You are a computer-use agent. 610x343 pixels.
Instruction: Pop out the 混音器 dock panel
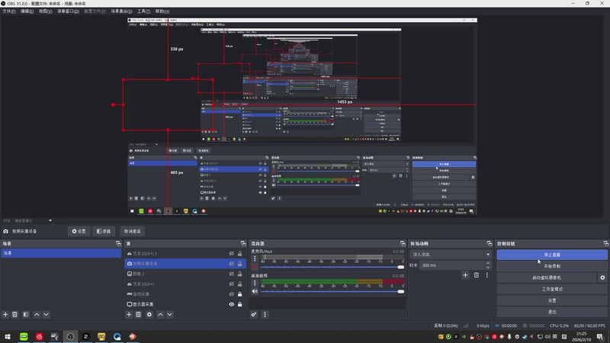(403, 243)
